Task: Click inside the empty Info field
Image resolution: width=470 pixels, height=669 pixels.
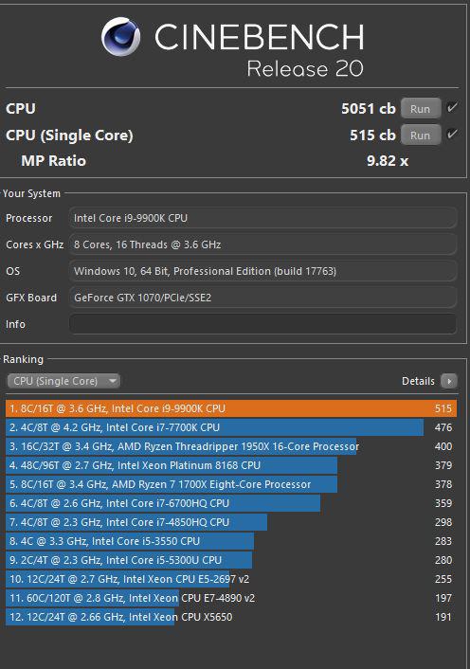Action: pos(262,324)
